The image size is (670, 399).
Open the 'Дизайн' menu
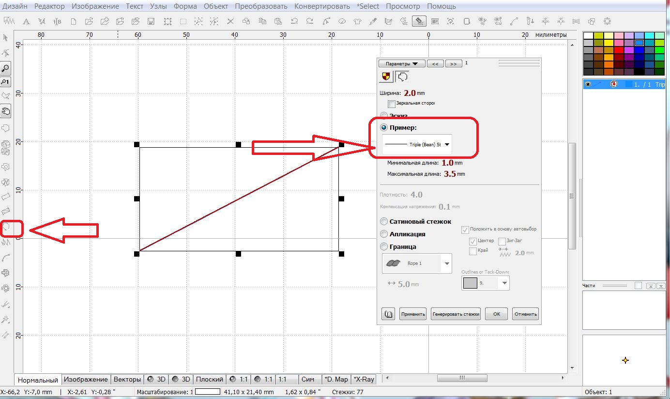coord(15,6)
